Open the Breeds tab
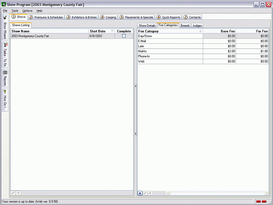273x205 pixels. 185,25
